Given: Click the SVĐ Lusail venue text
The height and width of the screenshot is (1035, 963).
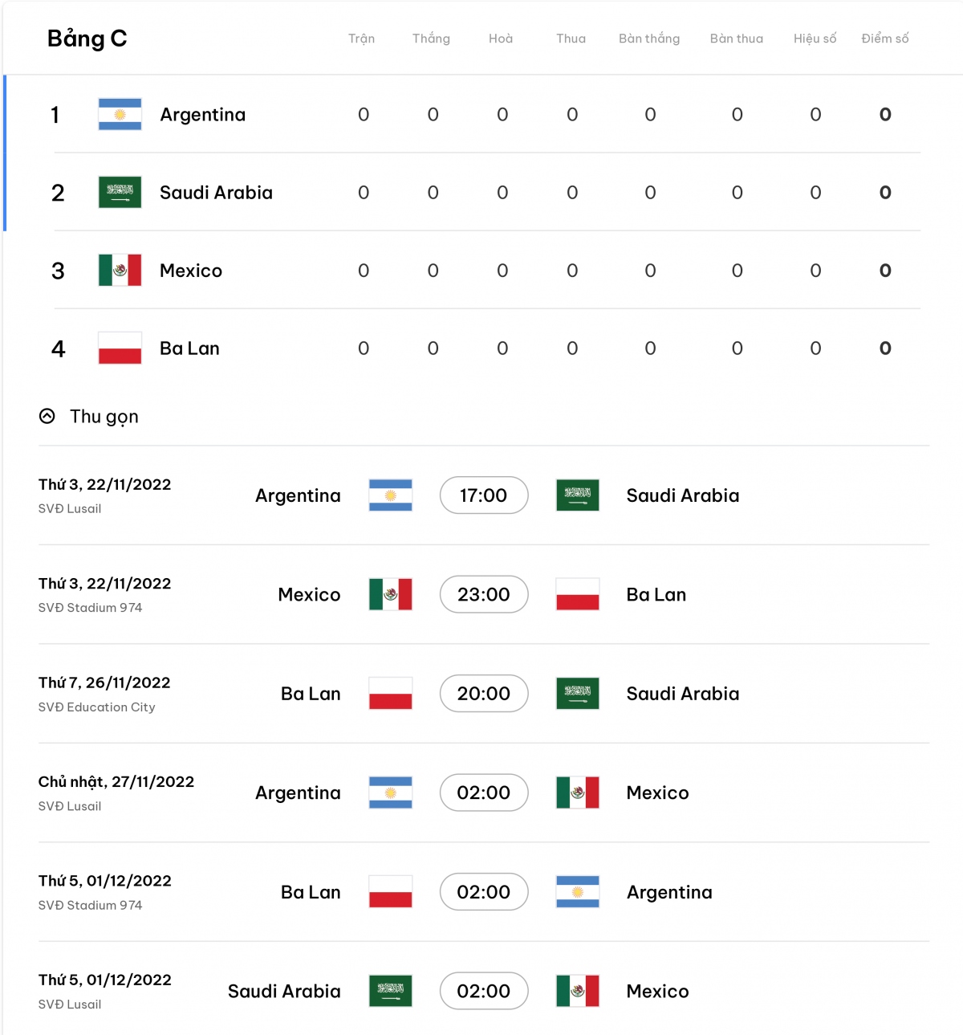Looking at the screenshot, I should 69,508.
